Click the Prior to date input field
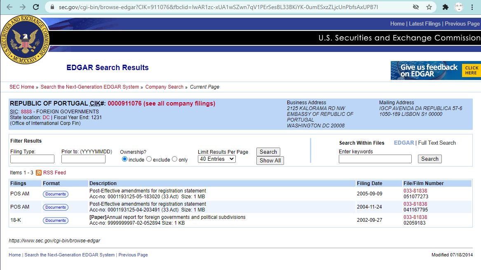This screenshot has width=481, height=270. click(83, 159)
